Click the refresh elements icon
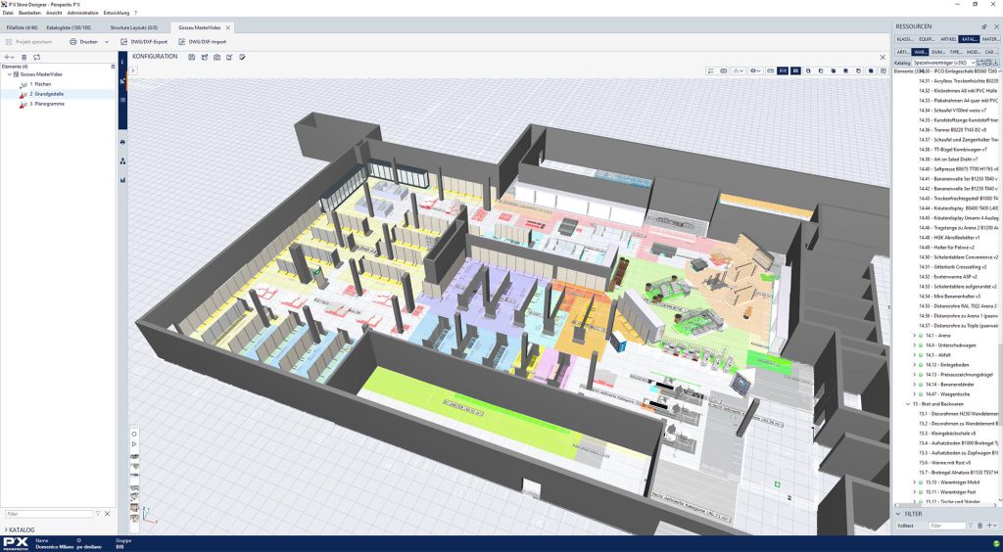This screenshot has width=1003, height=552. 37,57
